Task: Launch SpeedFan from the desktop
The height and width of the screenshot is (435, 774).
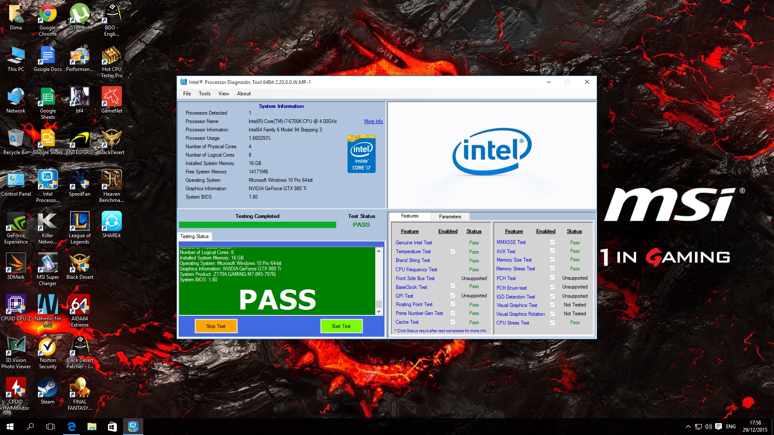Action: (79, 180)
